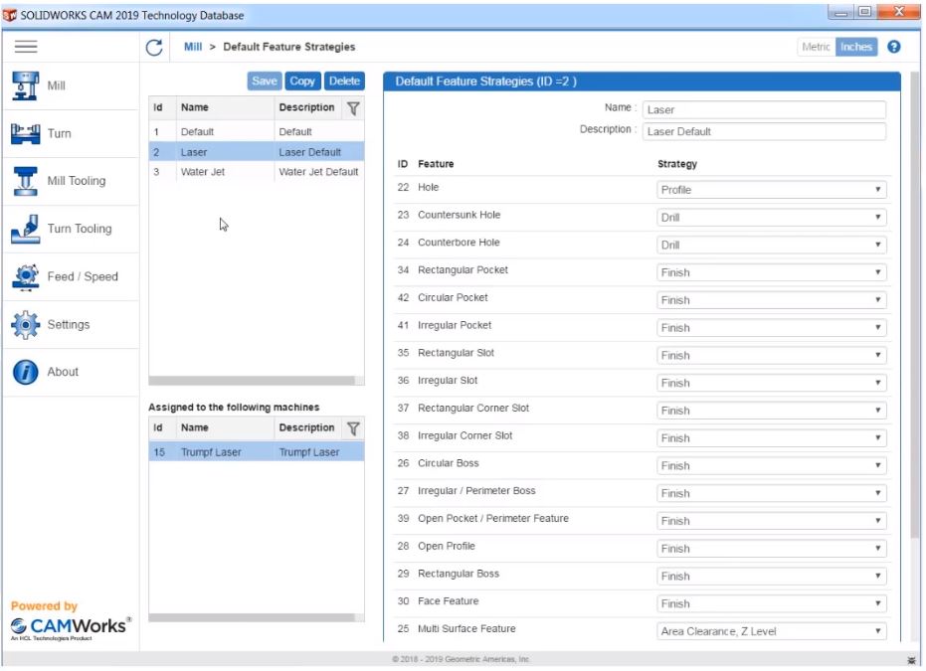The width and height of the screenshot is (926, 671).
Task: Open the Countersunk Hole strategy dropdown
Action: 773,218
